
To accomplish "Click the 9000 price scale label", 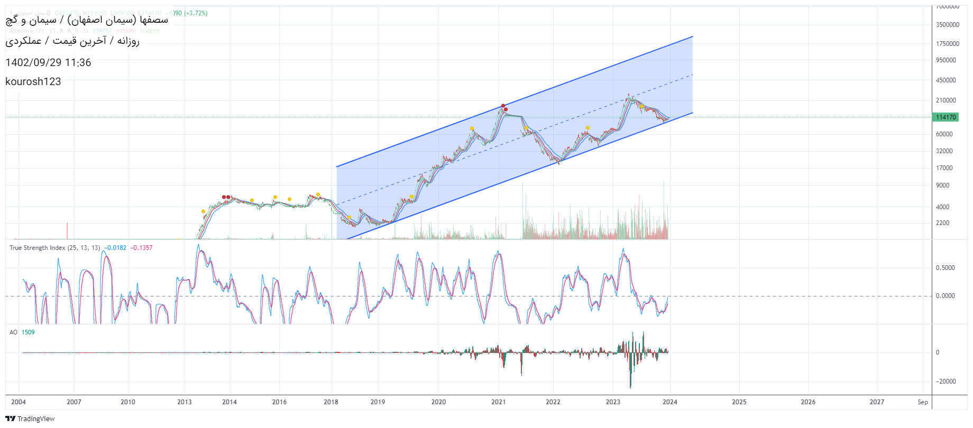I will click(x=943, y=185).
